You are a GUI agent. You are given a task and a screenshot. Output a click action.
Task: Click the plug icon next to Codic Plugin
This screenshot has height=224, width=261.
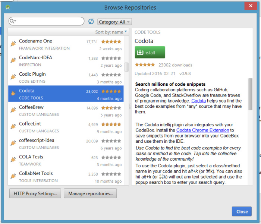click(13, 77)
